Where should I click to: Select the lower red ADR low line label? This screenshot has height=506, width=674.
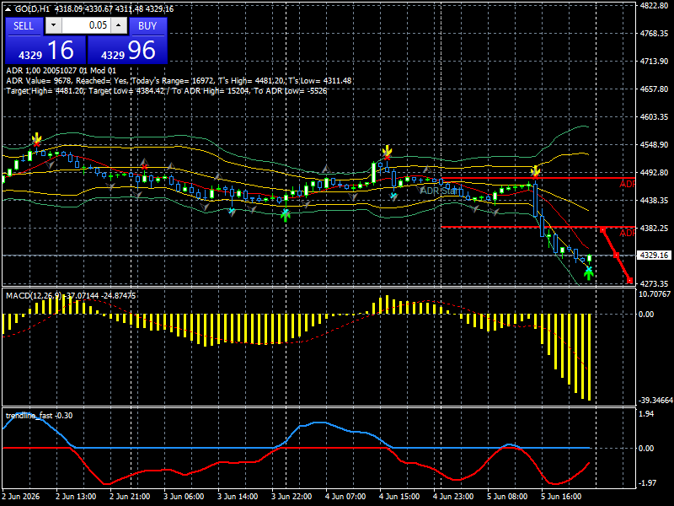(x=627, y=233)
